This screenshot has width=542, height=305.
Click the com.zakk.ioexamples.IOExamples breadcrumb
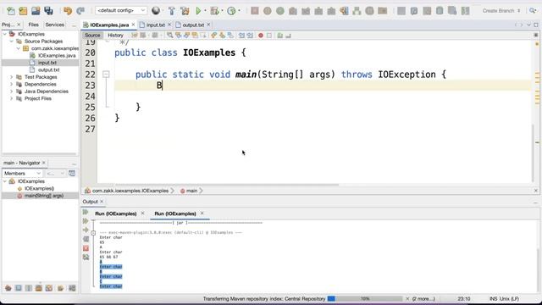(x=130, y=191)
